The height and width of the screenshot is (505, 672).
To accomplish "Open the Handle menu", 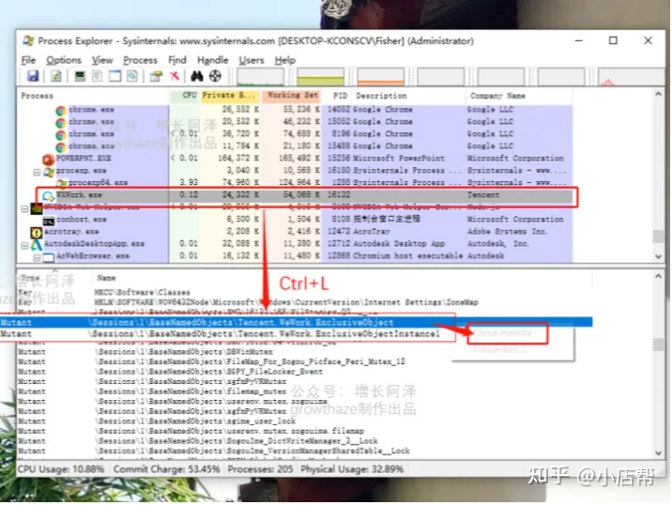I will 212,60.
